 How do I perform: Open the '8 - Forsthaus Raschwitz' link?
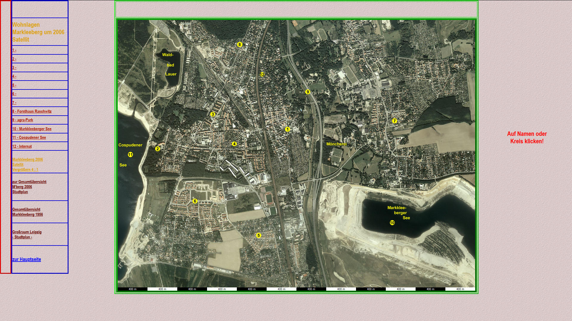pyautogui.click(x=32, y=111)
